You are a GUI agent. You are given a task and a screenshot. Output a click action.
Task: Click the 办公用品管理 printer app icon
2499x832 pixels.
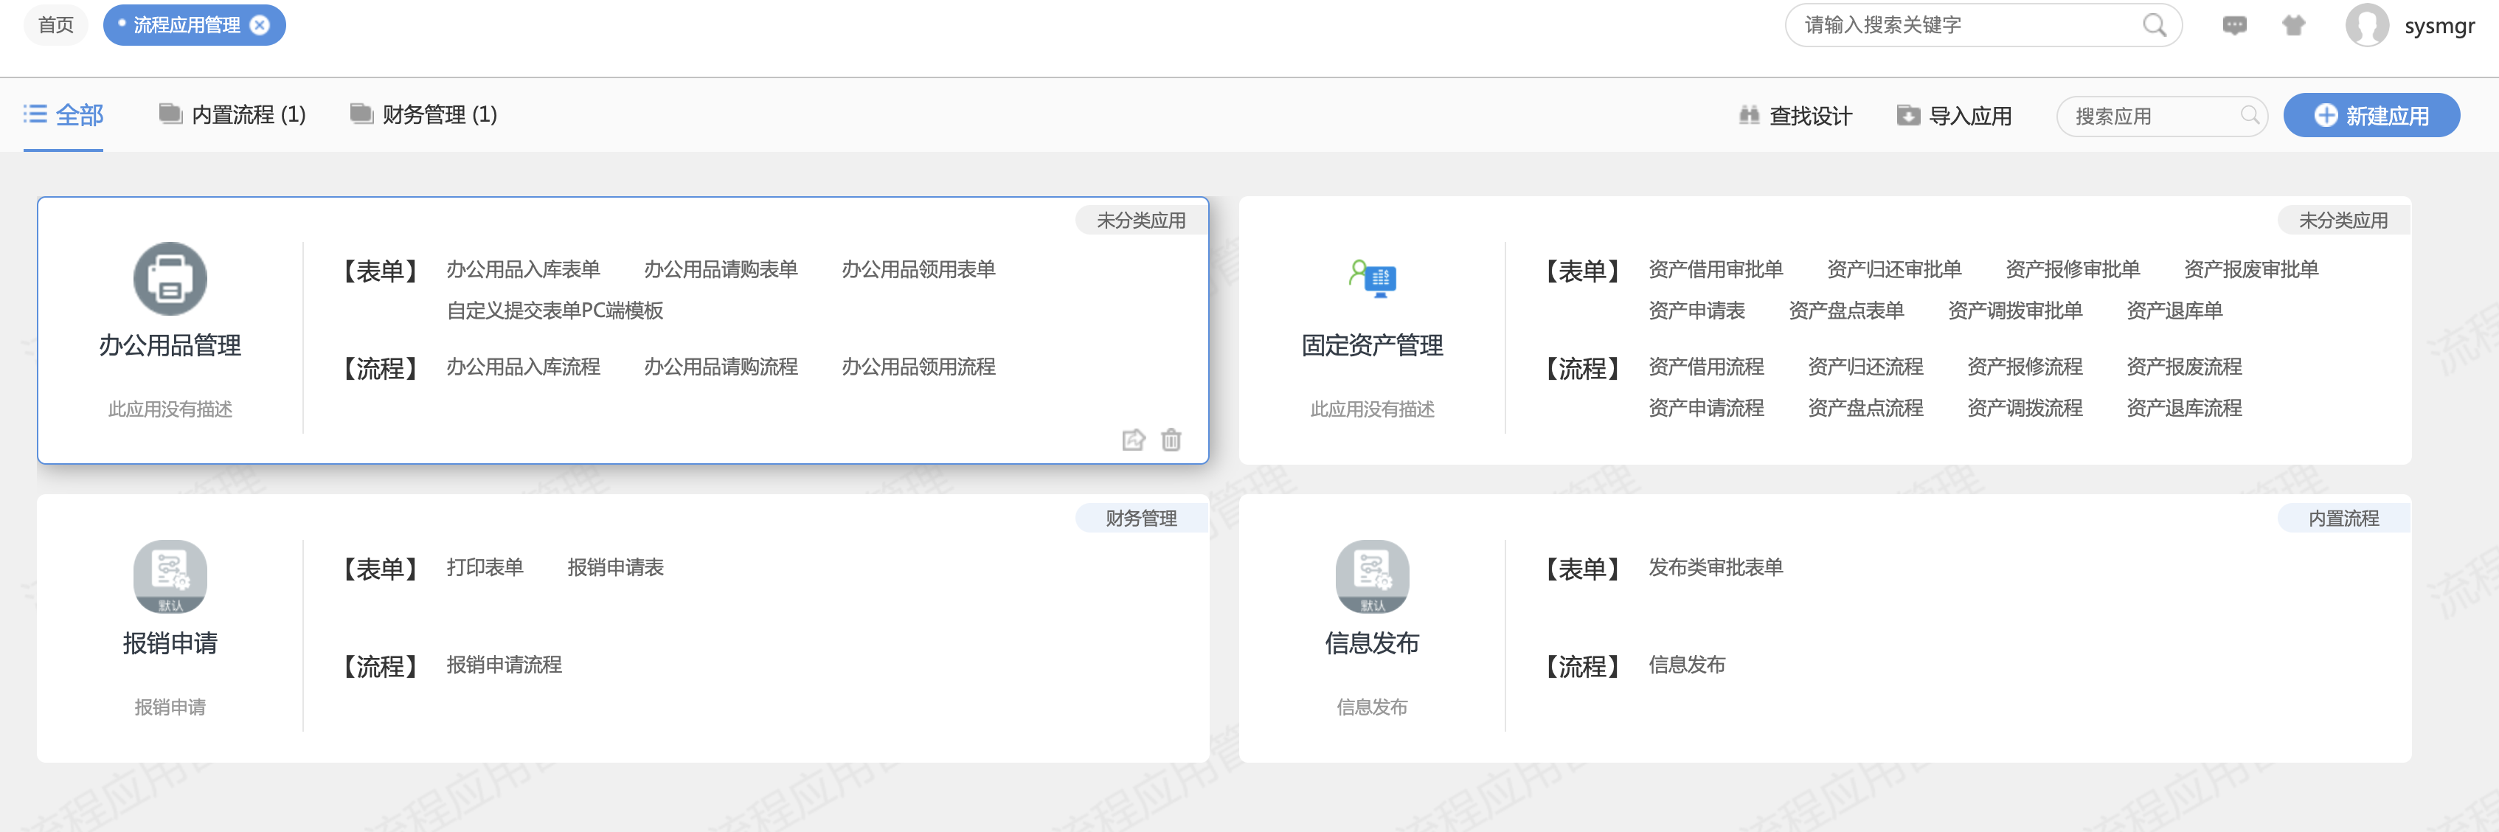[x=170, y=280]
